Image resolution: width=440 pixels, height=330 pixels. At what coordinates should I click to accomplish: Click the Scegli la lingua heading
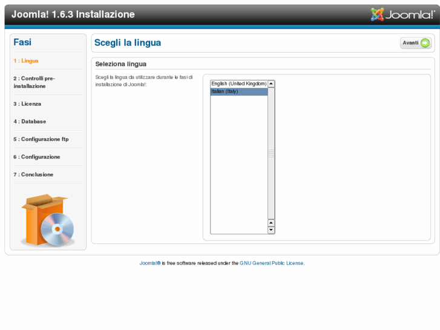pos(128,43)
